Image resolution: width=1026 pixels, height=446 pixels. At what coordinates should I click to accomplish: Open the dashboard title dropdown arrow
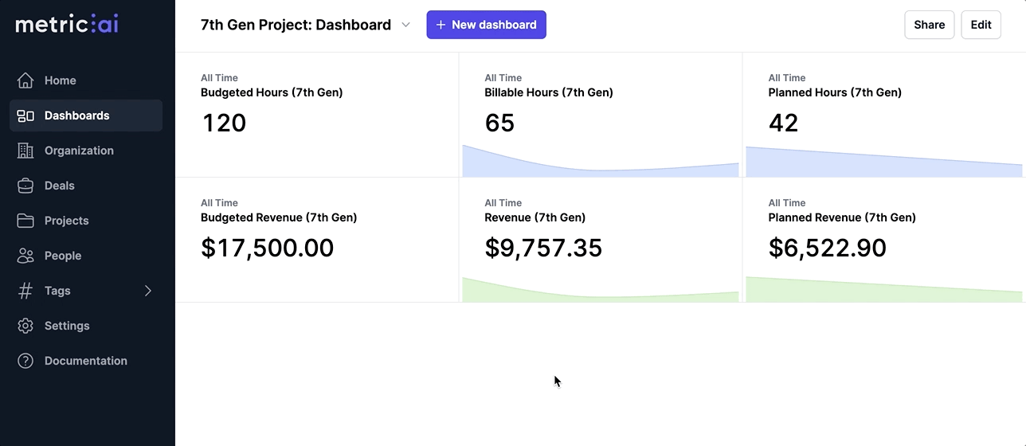[x=405, y=25]
